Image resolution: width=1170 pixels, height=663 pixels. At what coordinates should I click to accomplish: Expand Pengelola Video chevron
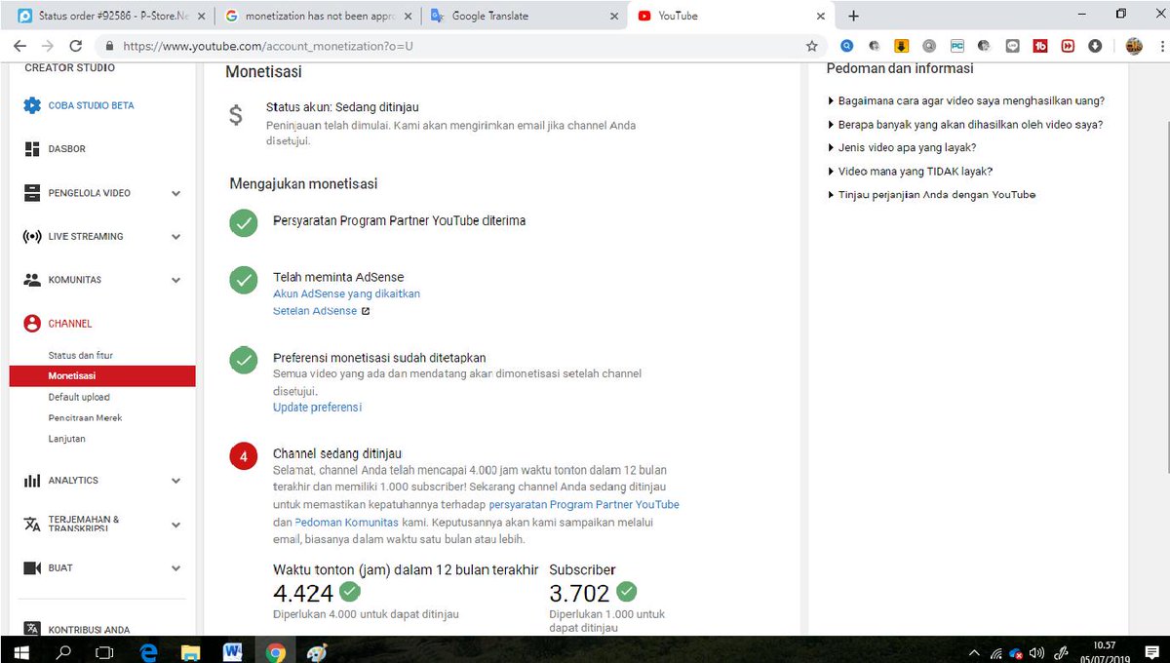tap(175, 193)
